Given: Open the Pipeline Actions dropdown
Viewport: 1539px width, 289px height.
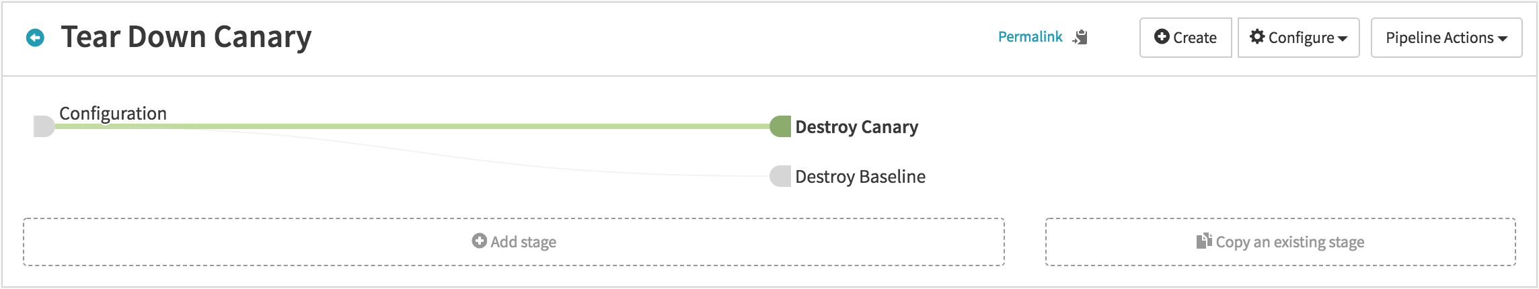Looking at the screenshot, I should 1446,38.
